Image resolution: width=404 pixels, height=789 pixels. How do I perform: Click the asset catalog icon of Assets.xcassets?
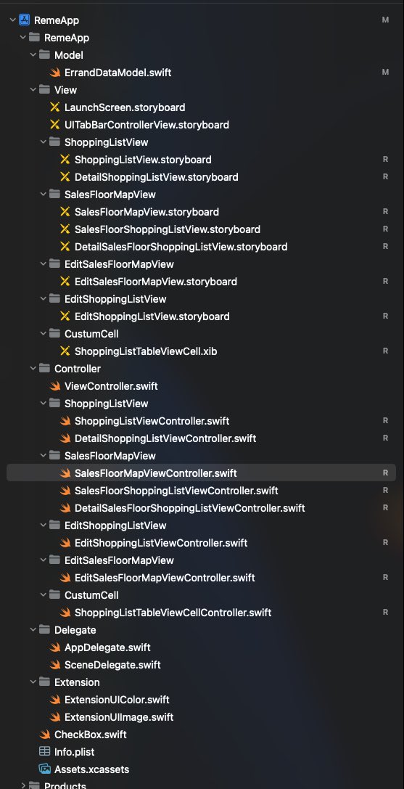tap(45, 769)
